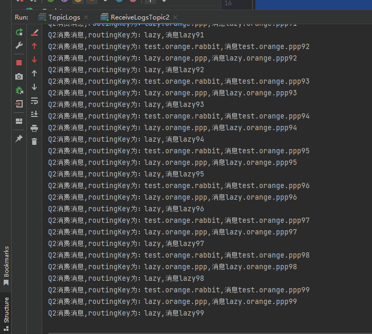Click the console line 消息lazy97
Viewport: 372px width, 334px height.
click(126, 243)
